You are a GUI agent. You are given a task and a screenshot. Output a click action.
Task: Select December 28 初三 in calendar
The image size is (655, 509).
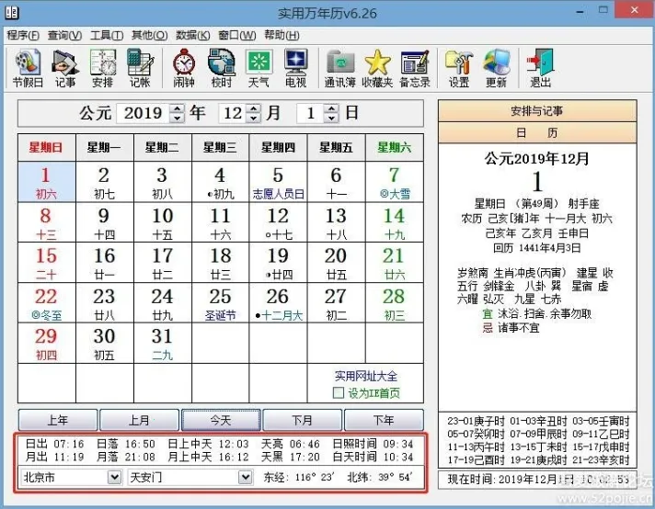click(x=395, y=303)
